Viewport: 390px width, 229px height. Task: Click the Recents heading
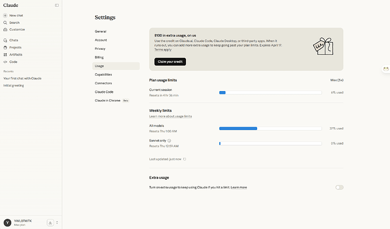(8, 71)
